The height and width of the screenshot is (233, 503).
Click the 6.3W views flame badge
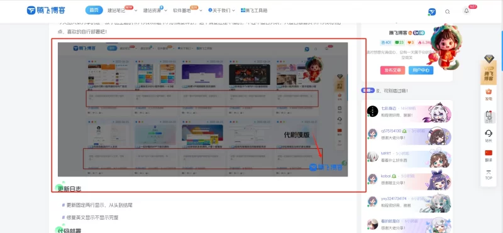pos(423,42)
